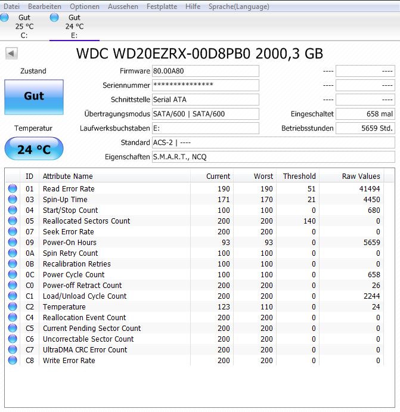Image resolution: width=400 pixels, height=412 pixels.
Task: Click status icon for Read Error Rate
Action: tap(13, 188)
